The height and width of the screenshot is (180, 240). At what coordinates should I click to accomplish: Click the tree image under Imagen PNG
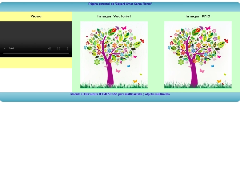click(x=198, y=55)
